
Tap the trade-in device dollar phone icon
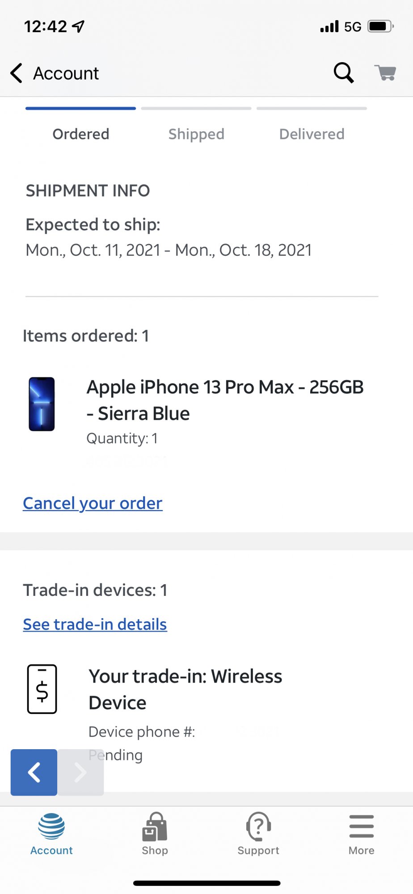point(42,689)
